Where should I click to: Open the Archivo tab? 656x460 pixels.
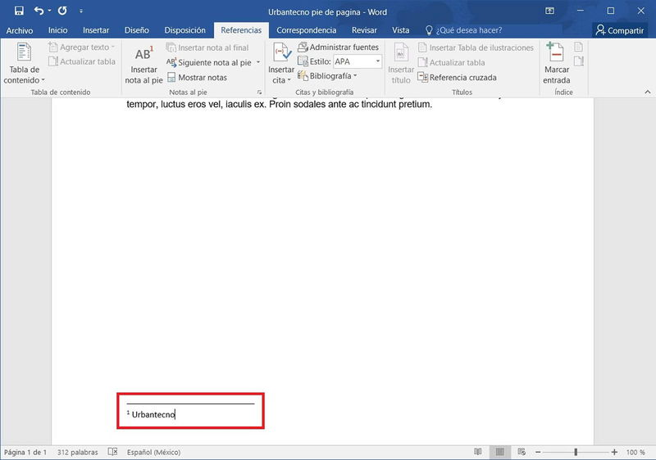(19, 30)
